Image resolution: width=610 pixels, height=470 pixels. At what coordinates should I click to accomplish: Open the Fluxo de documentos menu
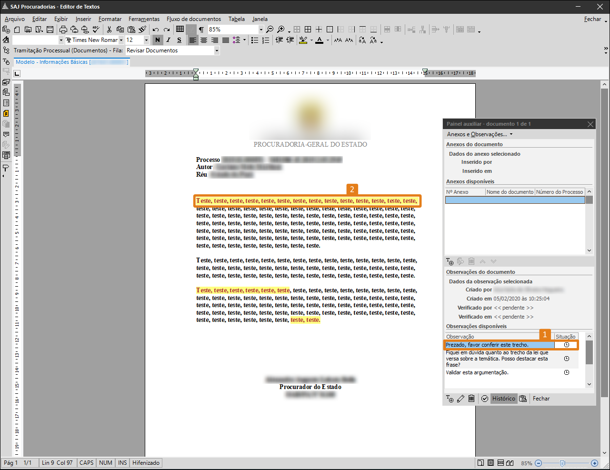click(193, 19)
